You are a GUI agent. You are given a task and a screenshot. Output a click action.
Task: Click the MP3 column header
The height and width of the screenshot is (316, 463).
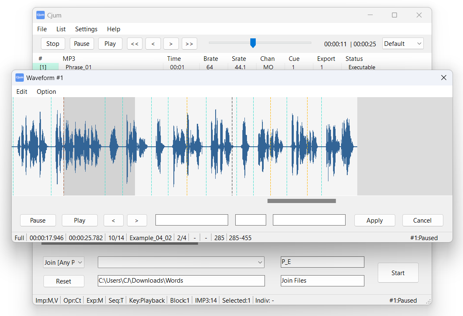click(69, 59)
